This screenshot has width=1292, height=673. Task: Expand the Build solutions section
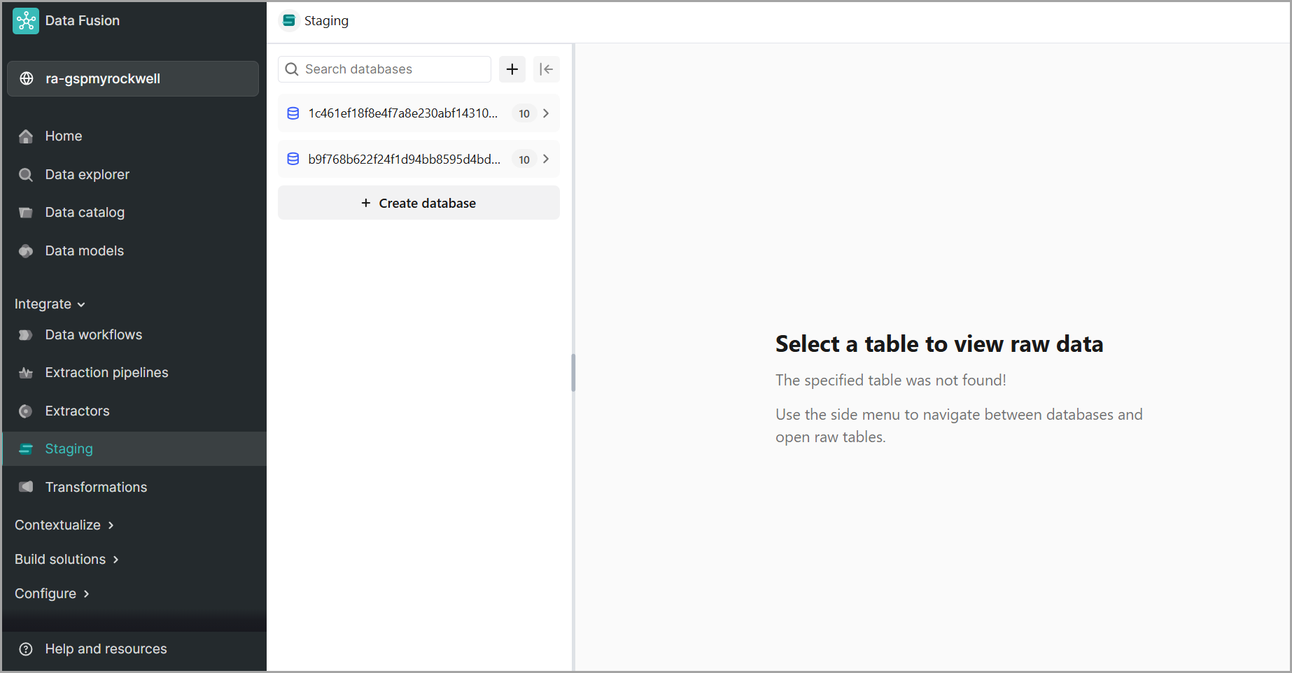[67, 559]
